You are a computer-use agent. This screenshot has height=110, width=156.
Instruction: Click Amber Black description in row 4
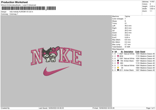(129, 61)
